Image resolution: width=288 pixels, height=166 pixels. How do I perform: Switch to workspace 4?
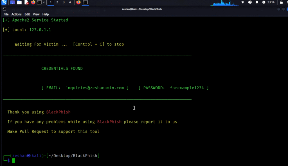(x=70, y=2)
